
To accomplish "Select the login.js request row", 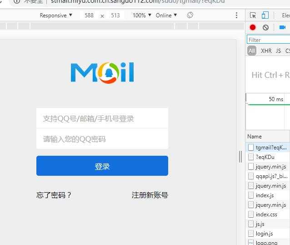I will point(268,233).
